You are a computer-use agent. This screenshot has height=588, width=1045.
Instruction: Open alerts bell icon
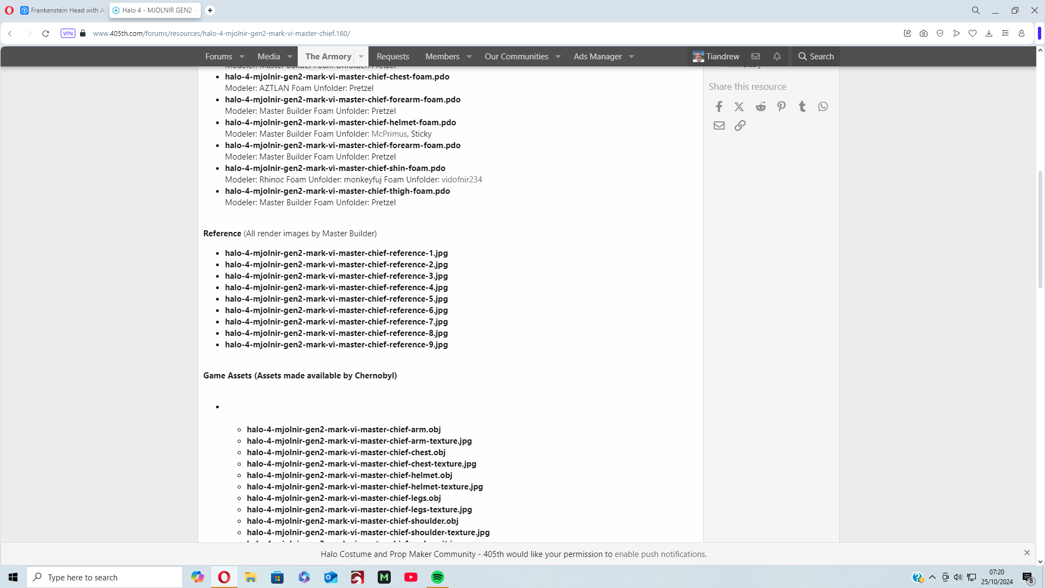click(x=777, y=57)
